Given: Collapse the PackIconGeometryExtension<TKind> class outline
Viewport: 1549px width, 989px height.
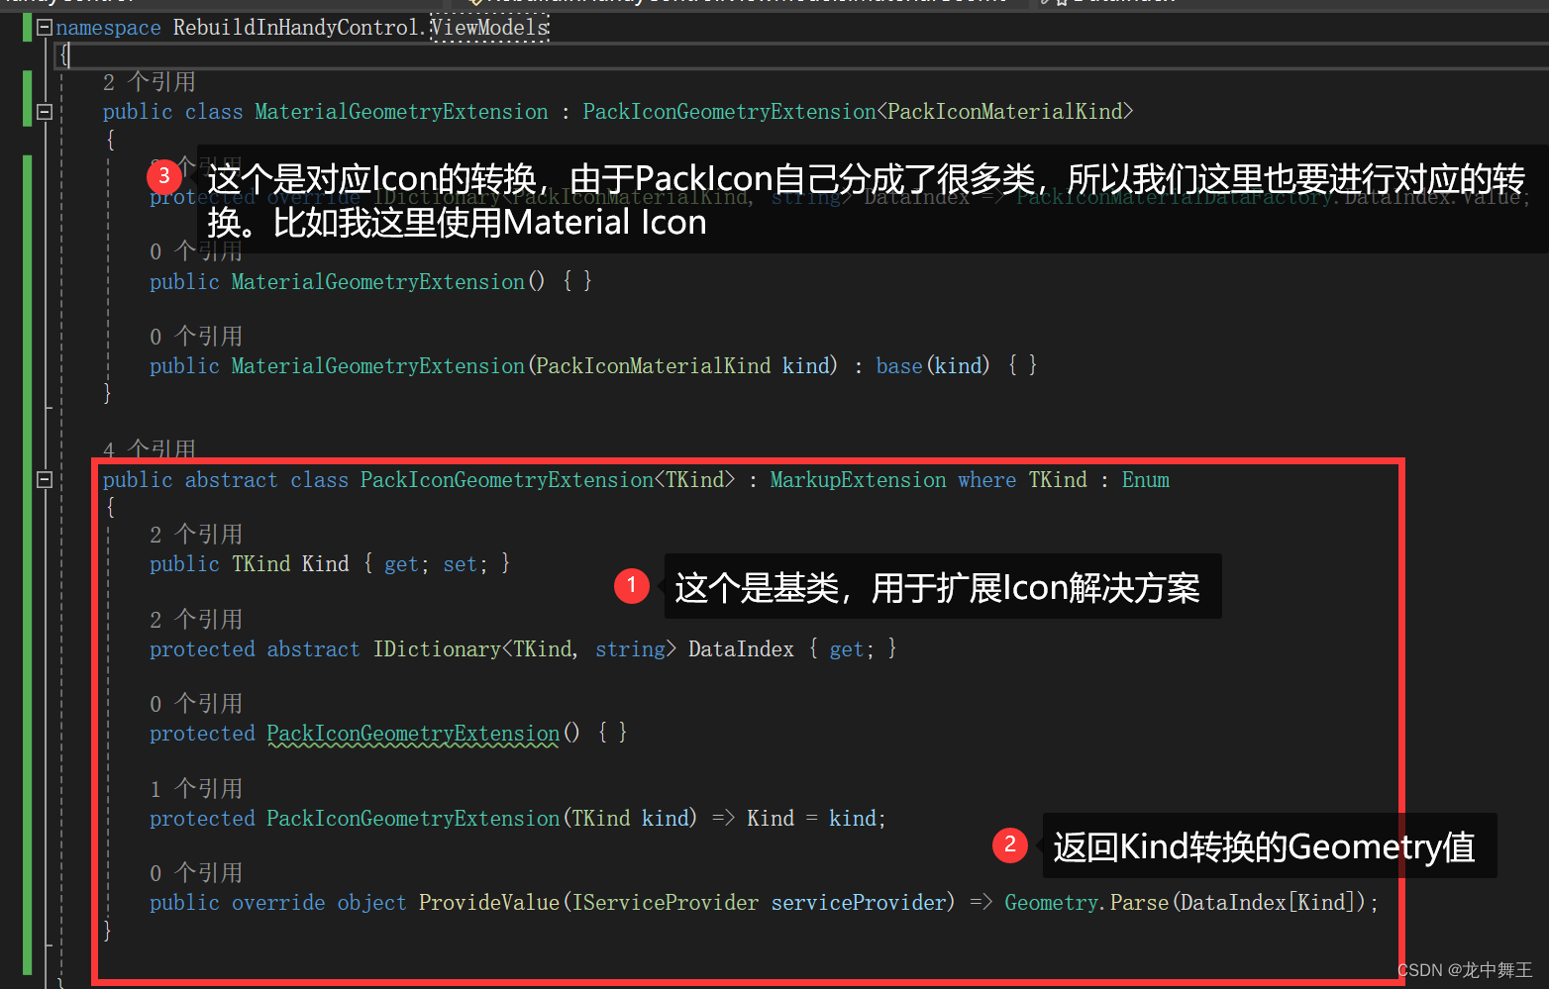Looking at the screenshot, I should click(x=45, y=480).
